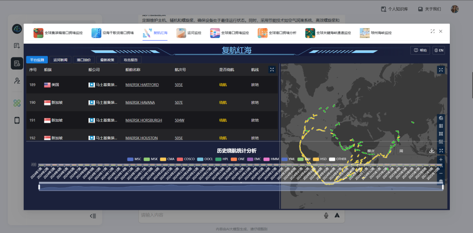Click the right handle of chart zoom slider
The width and height of the screenshot is (473, 233).
[x=443, y=187]
